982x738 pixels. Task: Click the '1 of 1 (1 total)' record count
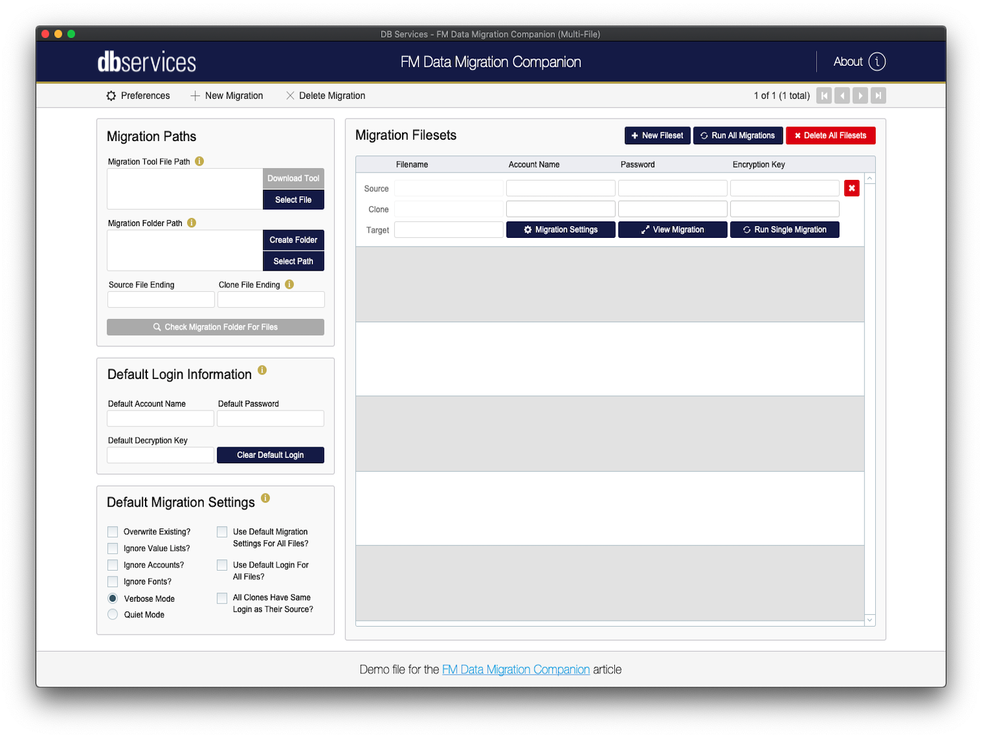(782, 96)
